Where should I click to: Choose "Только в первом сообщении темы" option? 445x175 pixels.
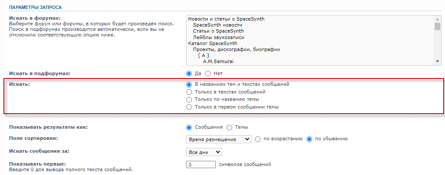click(189, 107)
